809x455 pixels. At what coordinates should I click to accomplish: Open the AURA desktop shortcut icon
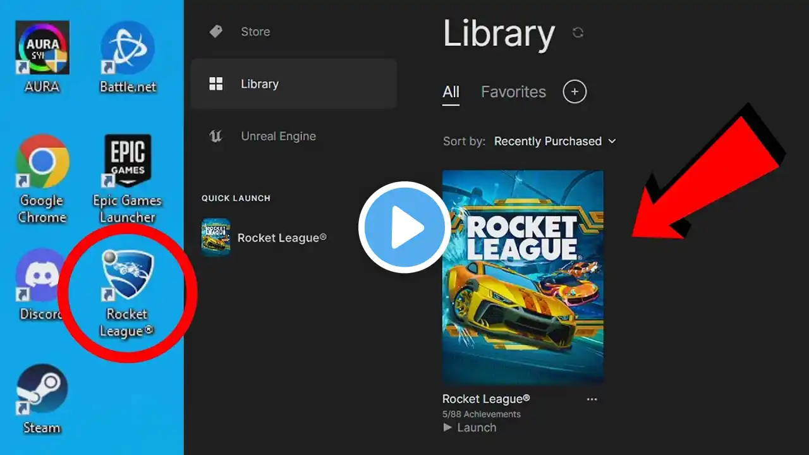pyautogui.click(x=42, y=57)
